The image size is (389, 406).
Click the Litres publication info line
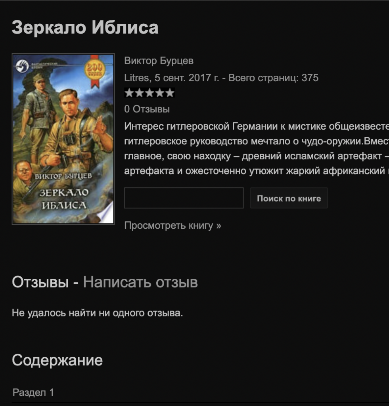coord(221,78)
